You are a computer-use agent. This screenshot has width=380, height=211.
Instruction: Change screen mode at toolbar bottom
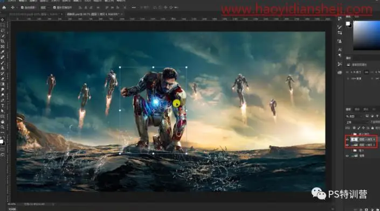click(x=2, y=154)
